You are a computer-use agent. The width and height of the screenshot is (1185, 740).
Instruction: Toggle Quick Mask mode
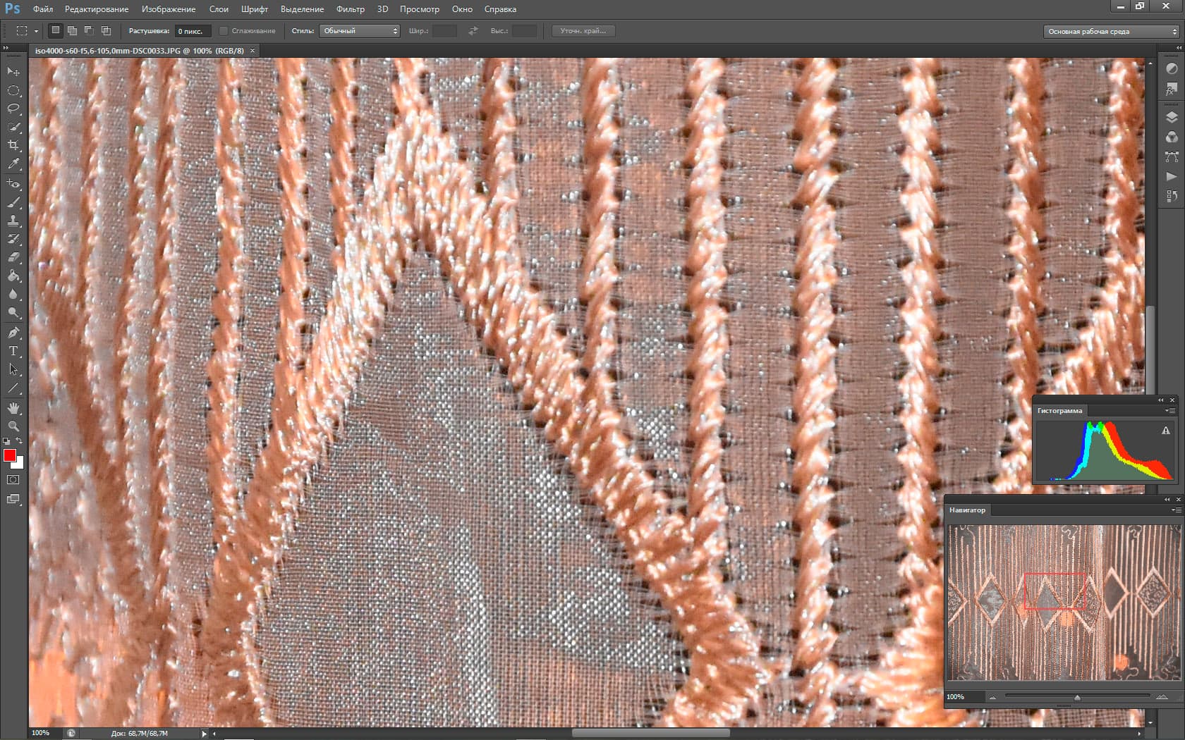tap(13, 480)
